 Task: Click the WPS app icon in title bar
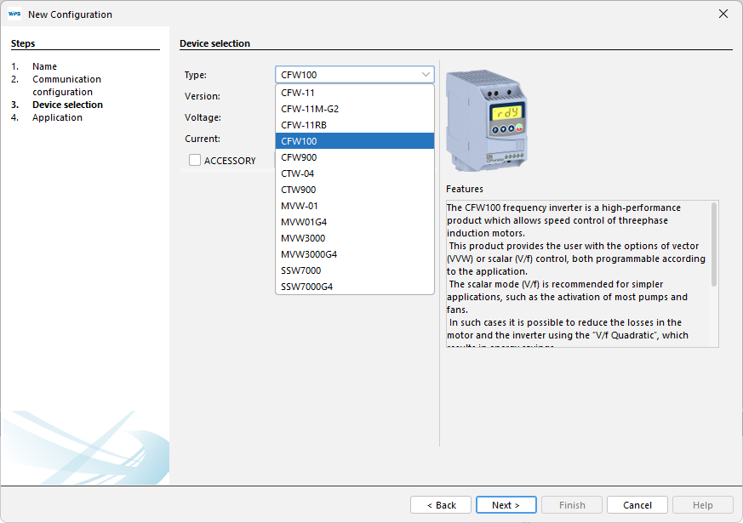[14, 14]
